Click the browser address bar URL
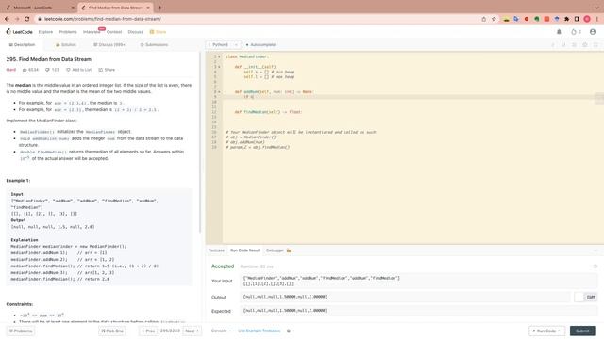The height and width of the screenshot is (339, 604). pos(103,19)
